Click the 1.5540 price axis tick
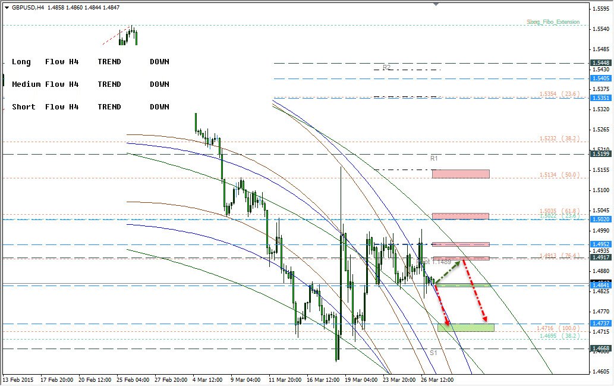Viewport: 614px width, 386px height. coord(601,29)
